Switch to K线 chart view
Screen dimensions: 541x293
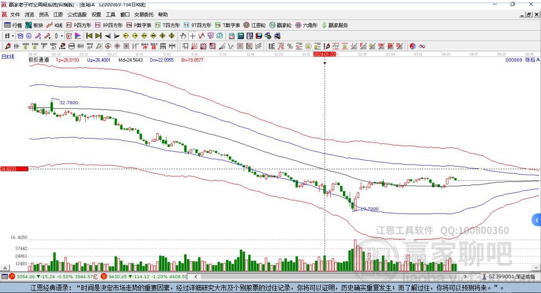pyautogui.click(x=54, y=25)
